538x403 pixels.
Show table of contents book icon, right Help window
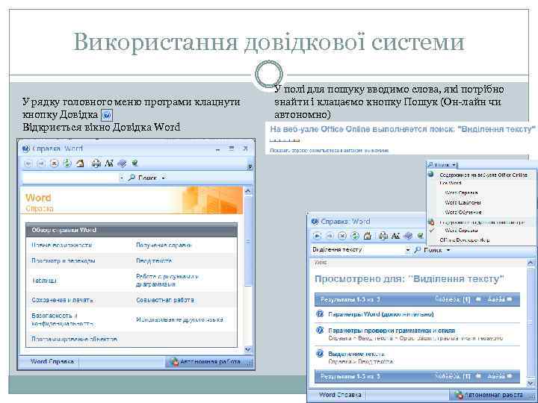408,236
